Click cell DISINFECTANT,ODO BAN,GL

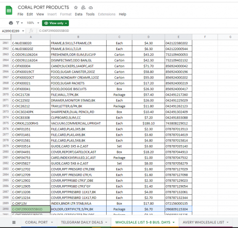point(78,60)
